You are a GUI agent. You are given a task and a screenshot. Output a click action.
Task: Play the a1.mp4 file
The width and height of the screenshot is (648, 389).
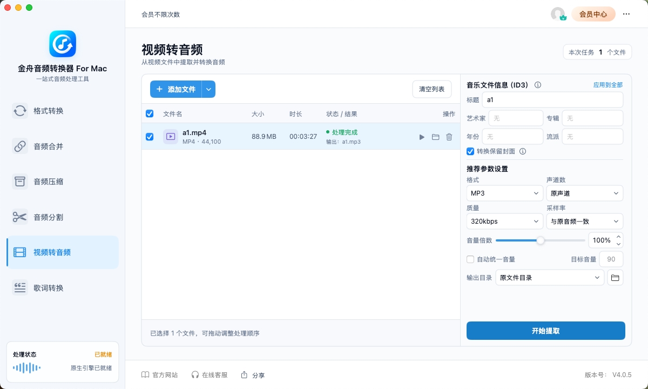(422, 137)
